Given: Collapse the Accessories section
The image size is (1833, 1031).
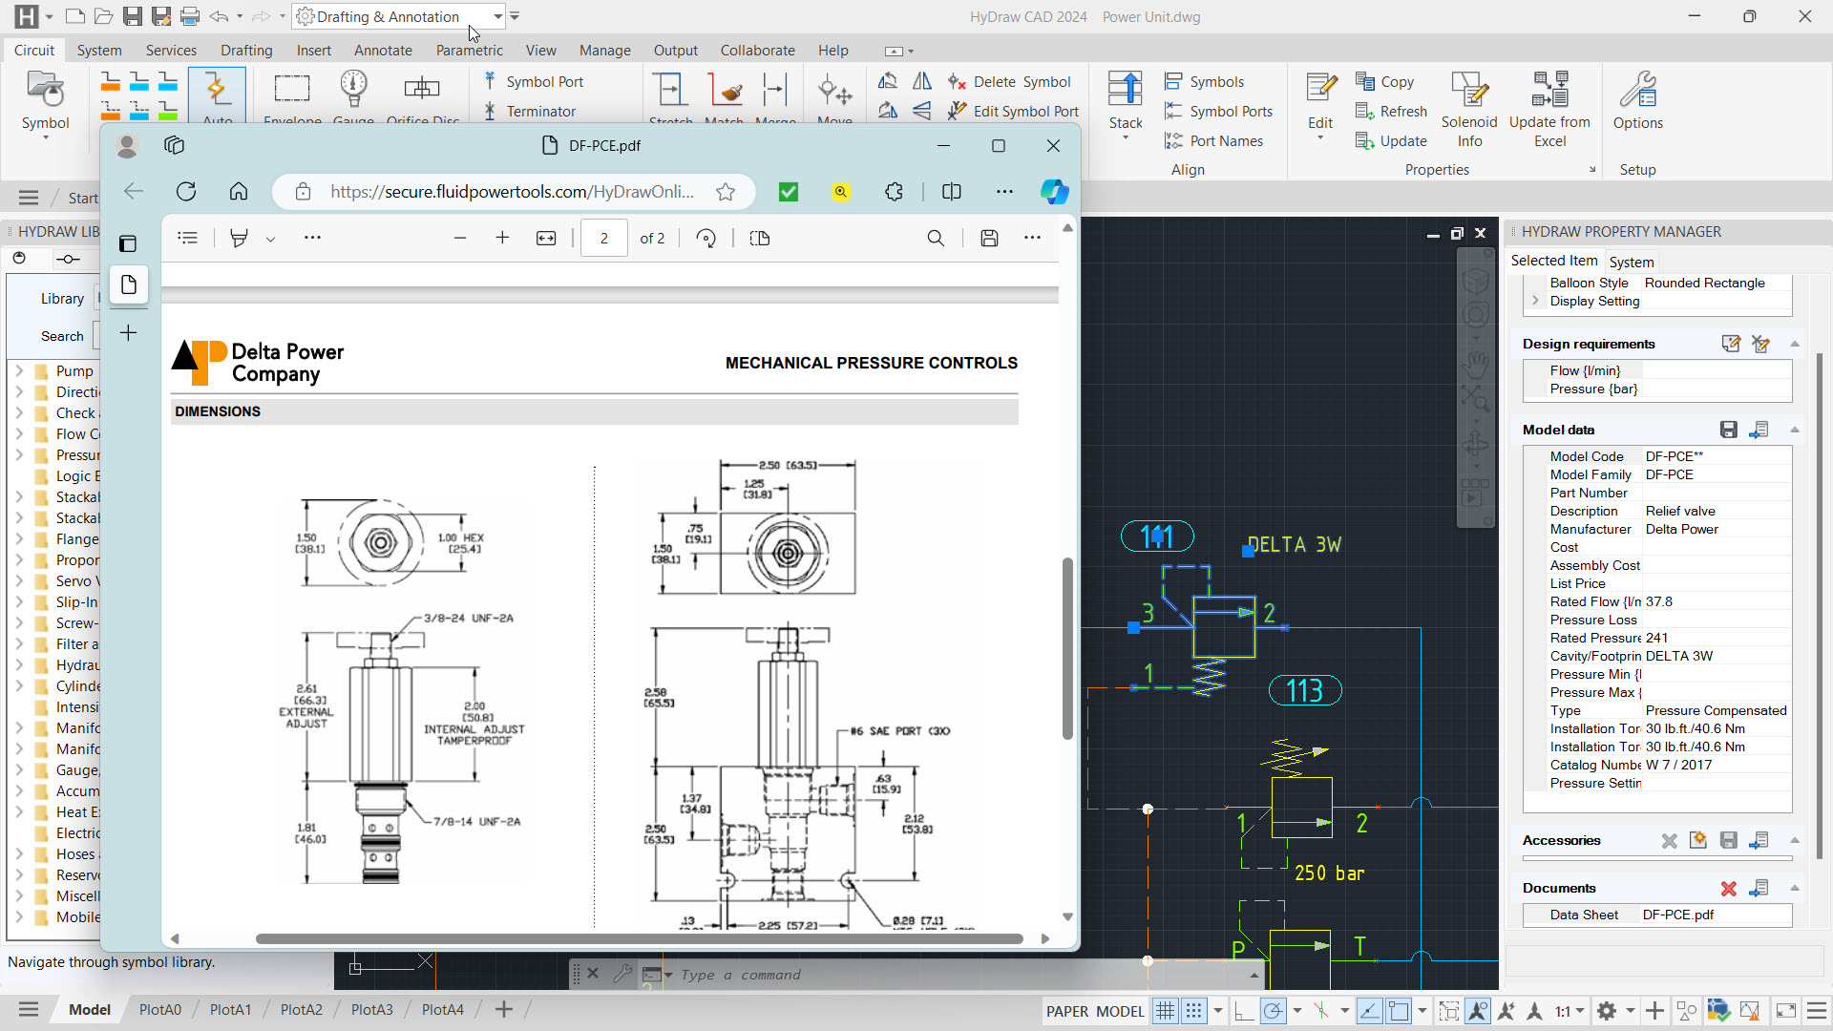Looking at the screenshot, I should tap(1795, 840).
